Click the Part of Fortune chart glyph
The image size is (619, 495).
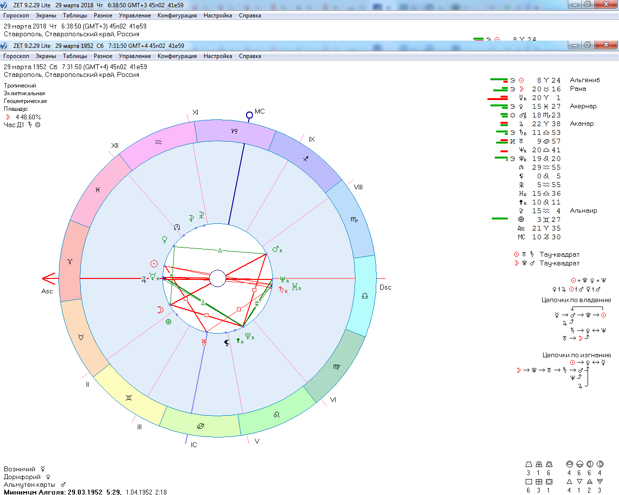point(168,321)
